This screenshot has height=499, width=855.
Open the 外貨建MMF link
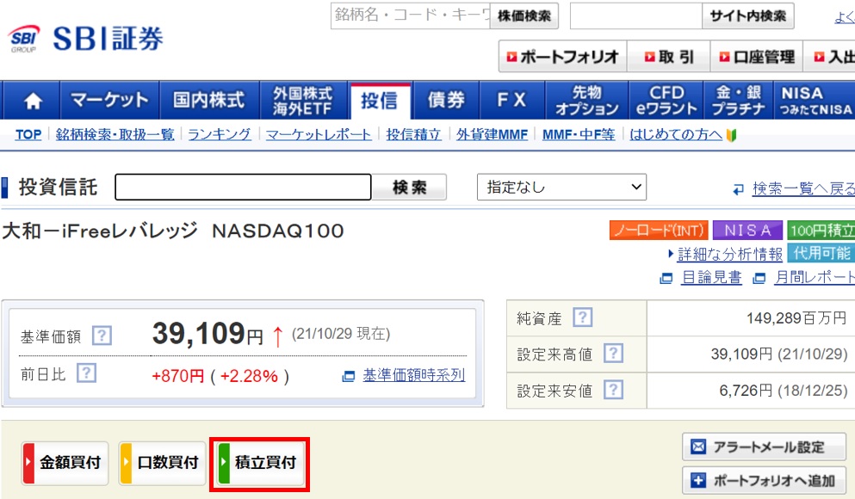[x=493, y=134]
